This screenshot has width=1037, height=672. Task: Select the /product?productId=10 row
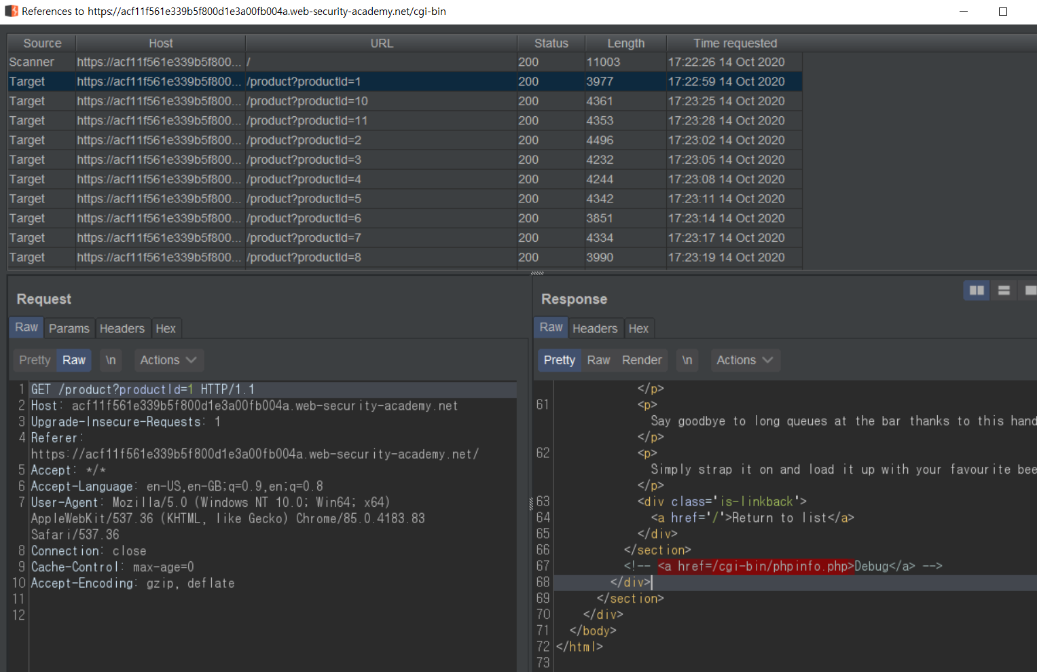307,101
